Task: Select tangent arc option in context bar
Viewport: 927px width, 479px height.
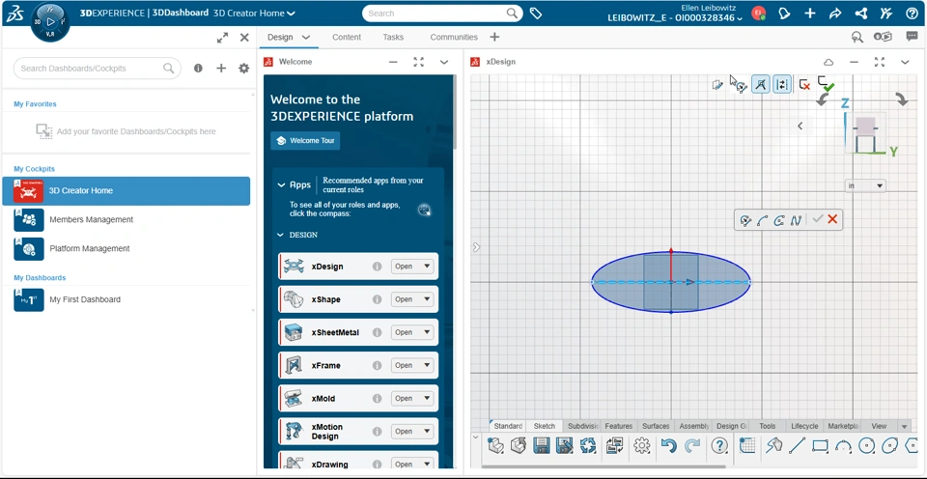Action: 762,220
